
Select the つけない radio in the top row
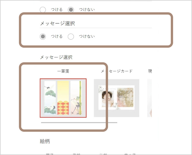(x=71, y=10)
